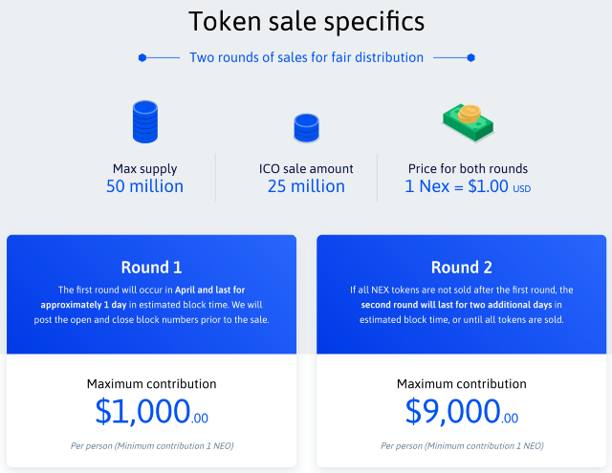Click the 50 million value
This screenshot has height=473, width=612.
[x=144, y=186]
